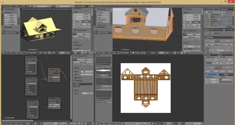Open Multiply blend type dropdown in node panel
The image size is (235, 125).
[83, 84]
